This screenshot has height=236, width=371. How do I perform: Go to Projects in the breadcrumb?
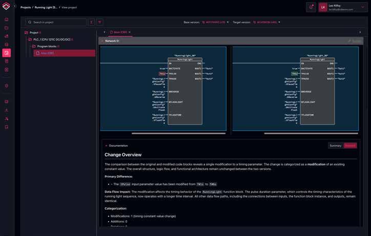[x=26, y=7]
